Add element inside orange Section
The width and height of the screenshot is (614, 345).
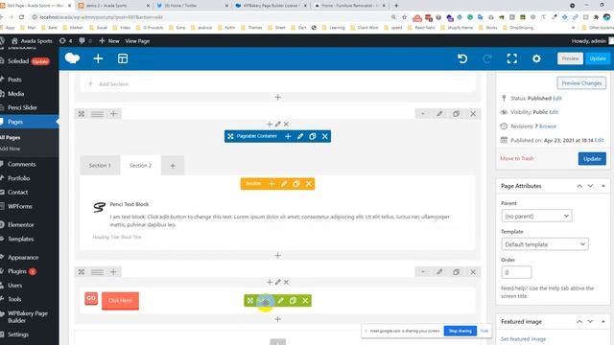click(x=272, y=184)
